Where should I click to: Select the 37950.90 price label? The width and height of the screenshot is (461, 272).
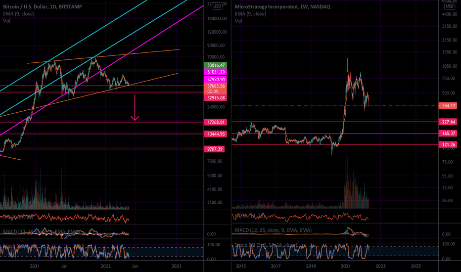pyautogui.click(x=215, y=80)
